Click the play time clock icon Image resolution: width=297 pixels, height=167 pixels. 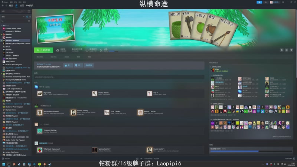coord(87,50)
